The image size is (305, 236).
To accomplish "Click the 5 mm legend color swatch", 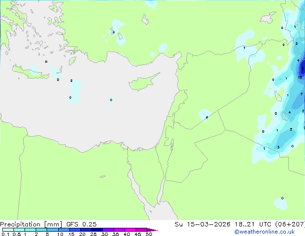I will (52, 230).
